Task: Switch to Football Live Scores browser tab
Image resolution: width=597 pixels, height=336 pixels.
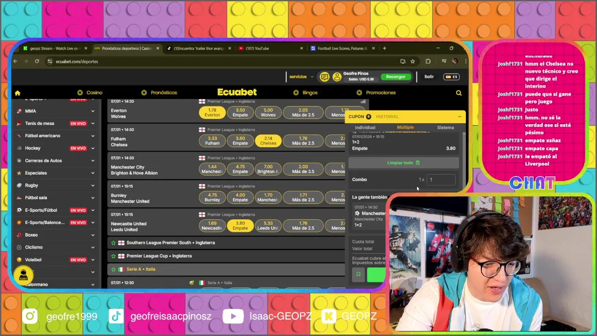Action: [342, 48]
